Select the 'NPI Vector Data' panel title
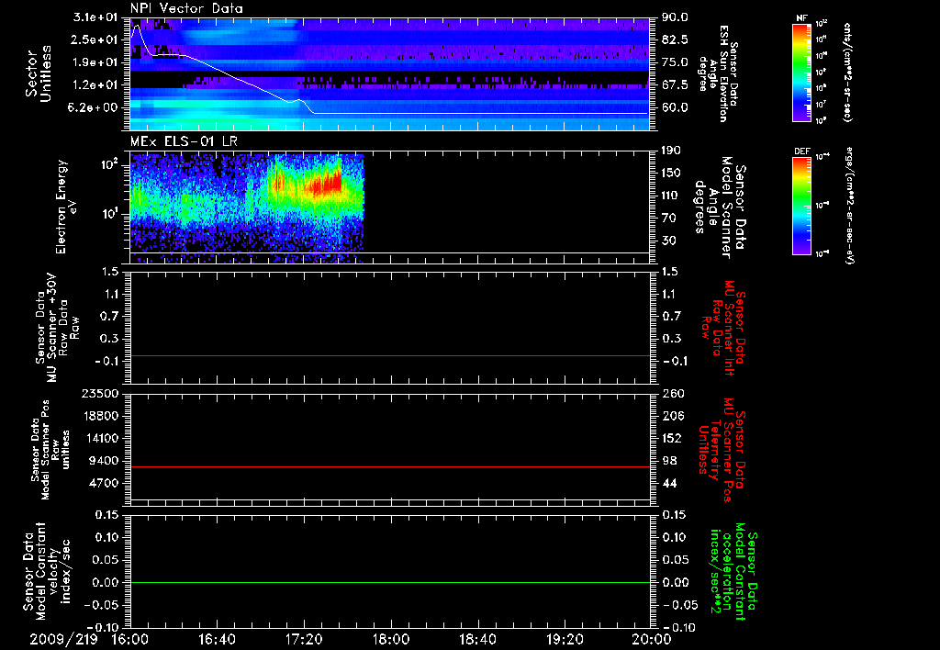Viewport: 940px width, 650px height. 186,8
